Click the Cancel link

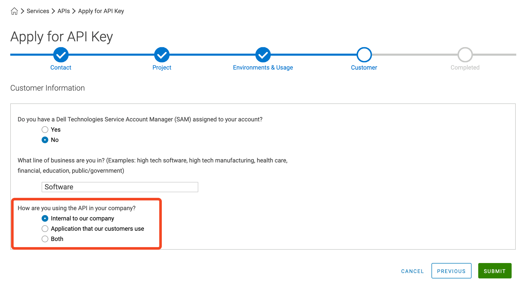(412, 271)
